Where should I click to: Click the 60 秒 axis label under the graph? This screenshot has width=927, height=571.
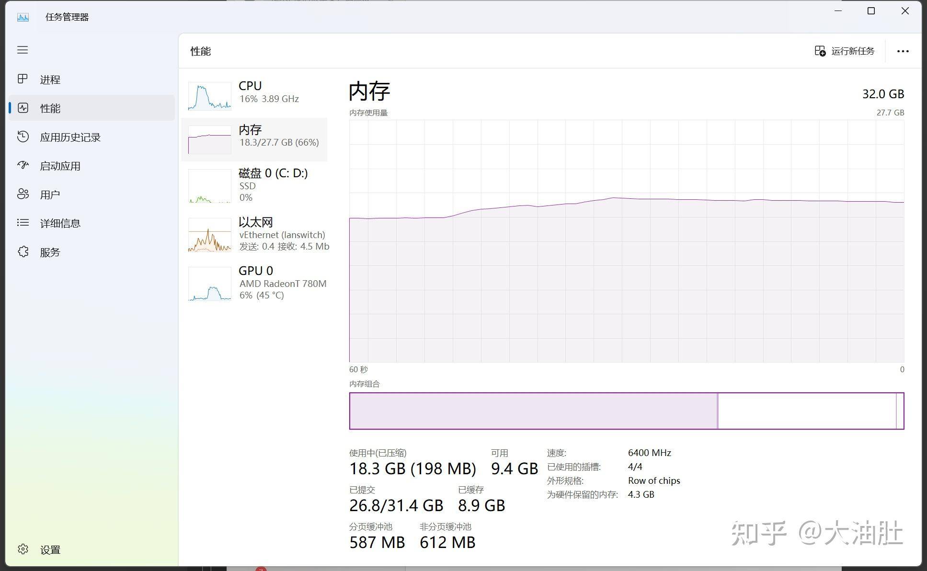click(x=358, y=369)
